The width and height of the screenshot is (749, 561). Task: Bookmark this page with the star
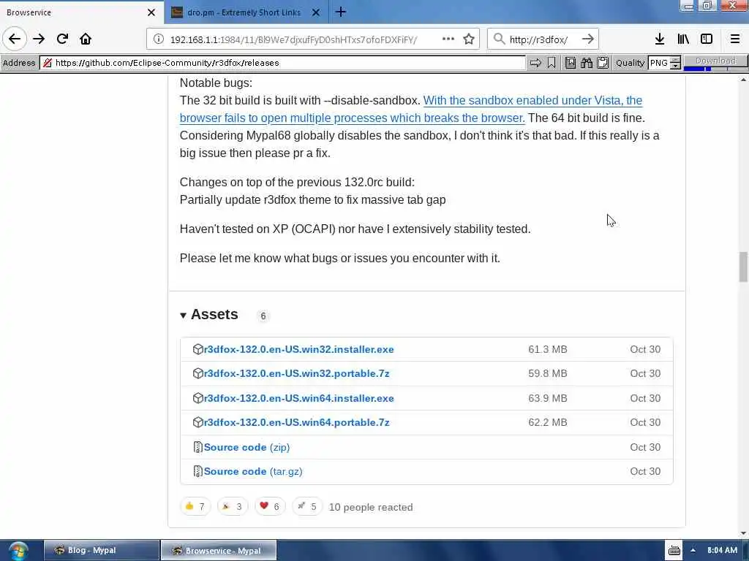pyautogui.click(x=469, y=39)
